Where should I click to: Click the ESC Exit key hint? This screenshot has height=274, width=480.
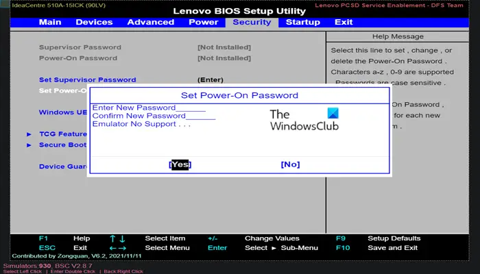pyautogui.click(x=63, y=248)
